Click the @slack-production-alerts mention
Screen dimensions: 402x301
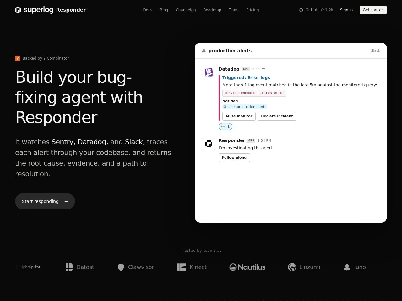point(245,107)
